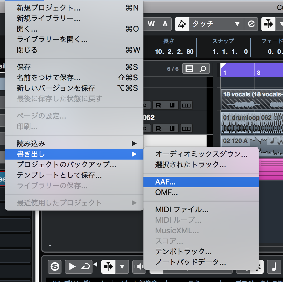Image resolution: width=283 pixels, height=282 pixels.
Task: Open track visibility filter list icon
Action: coord(189,69)
